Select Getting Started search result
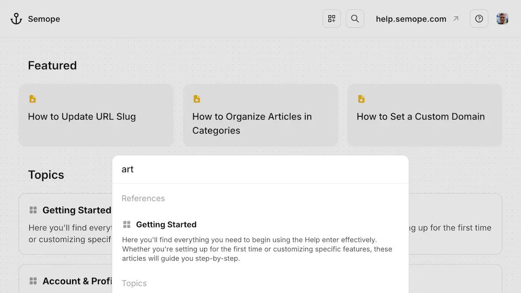 click(166, 225)
